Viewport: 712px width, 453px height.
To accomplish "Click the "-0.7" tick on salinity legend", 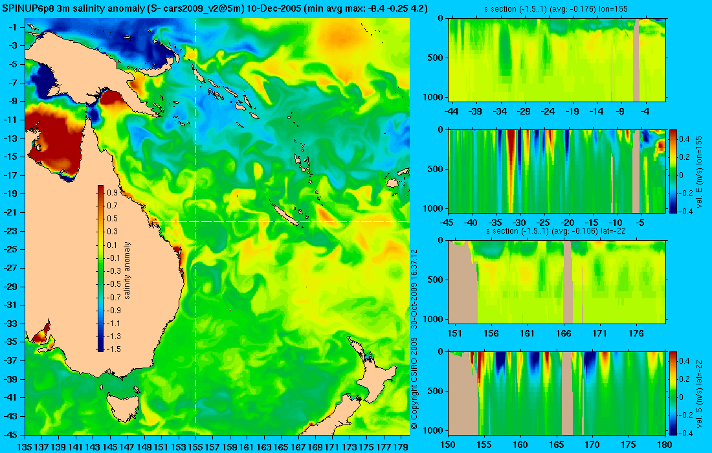I will coord(113,297).
